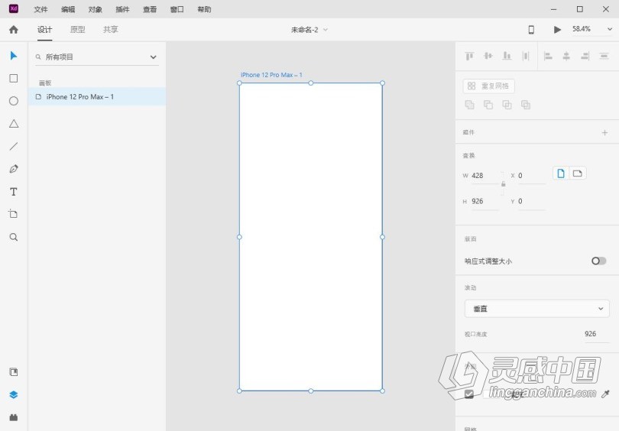The height and width of the screenshot is (431, 619).
Task: Edit the H height field 926
Action: coord(485,201)
